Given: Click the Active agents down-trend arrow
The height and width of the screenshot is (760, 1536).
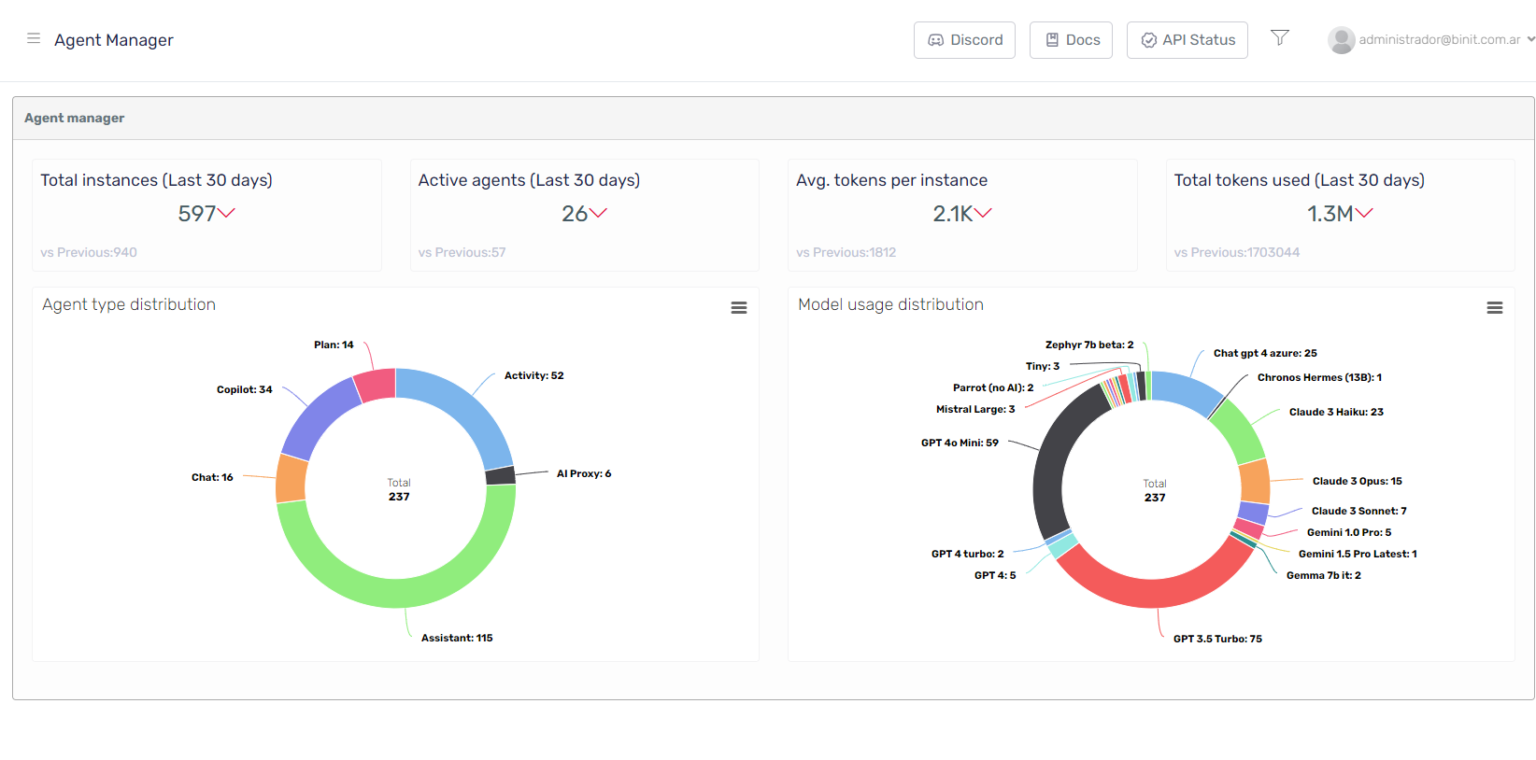Looking at the screenshot, I should click(x=598, y=214).
